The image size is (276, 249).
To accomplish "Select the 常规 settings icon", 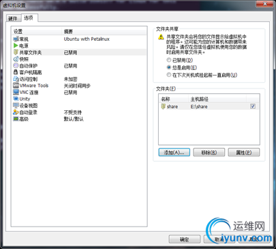I will [16, 39].
